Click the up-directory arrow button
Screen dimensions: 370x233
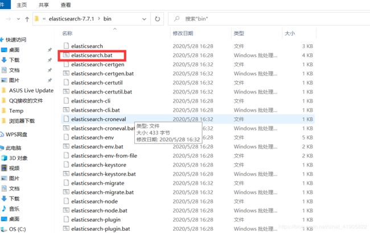[x=27, y=19]
